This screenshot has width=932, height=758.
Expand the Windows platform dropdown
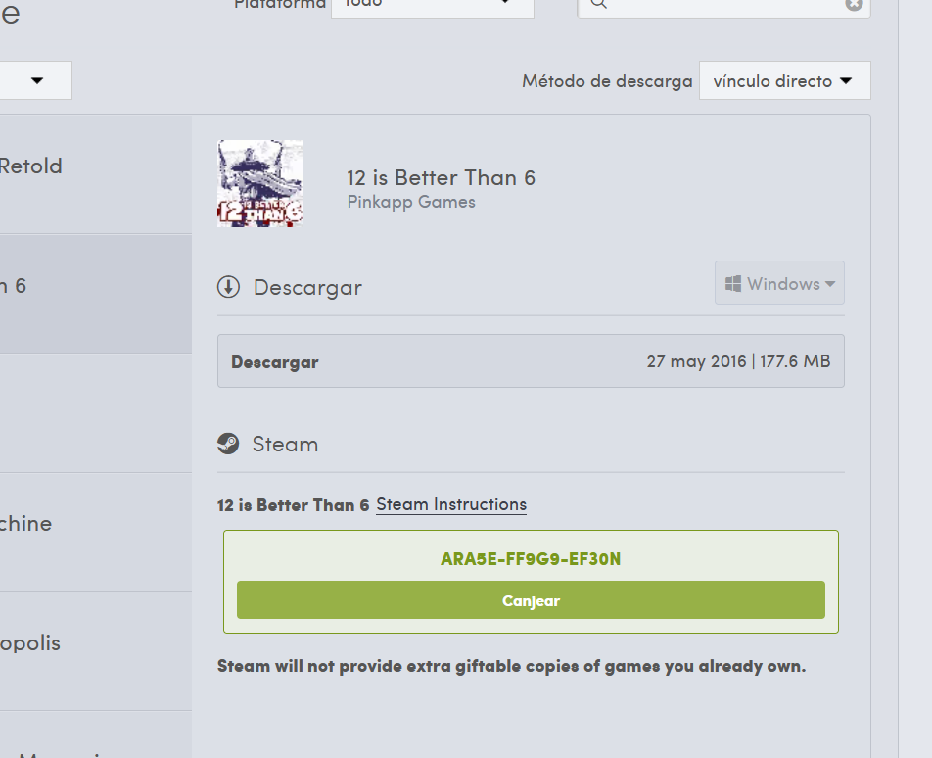point(779,283)
